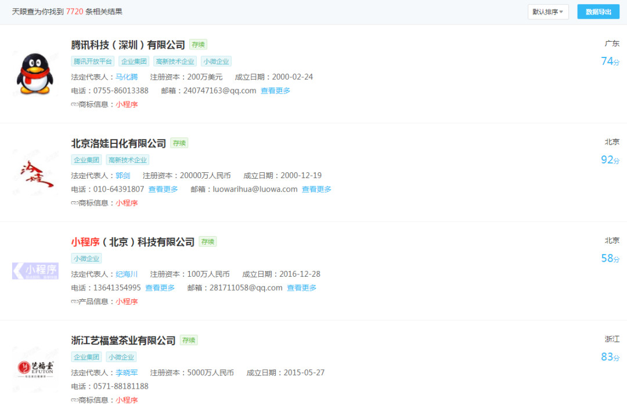Select 浙江艺福堂's 企业集团 tag
Screen dimensions: 627x409
(87, 357)
